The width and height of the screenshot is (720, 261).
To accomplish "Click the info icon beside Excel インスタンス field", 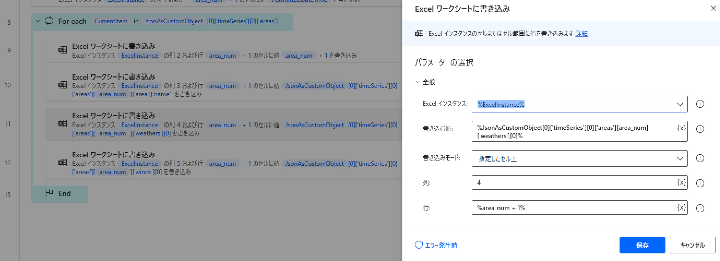I will click(x=700, y=104).
